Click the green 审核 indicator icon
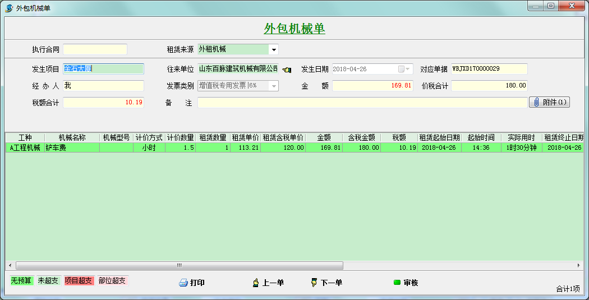Screen dimensions: 589x300 (397, 283)
